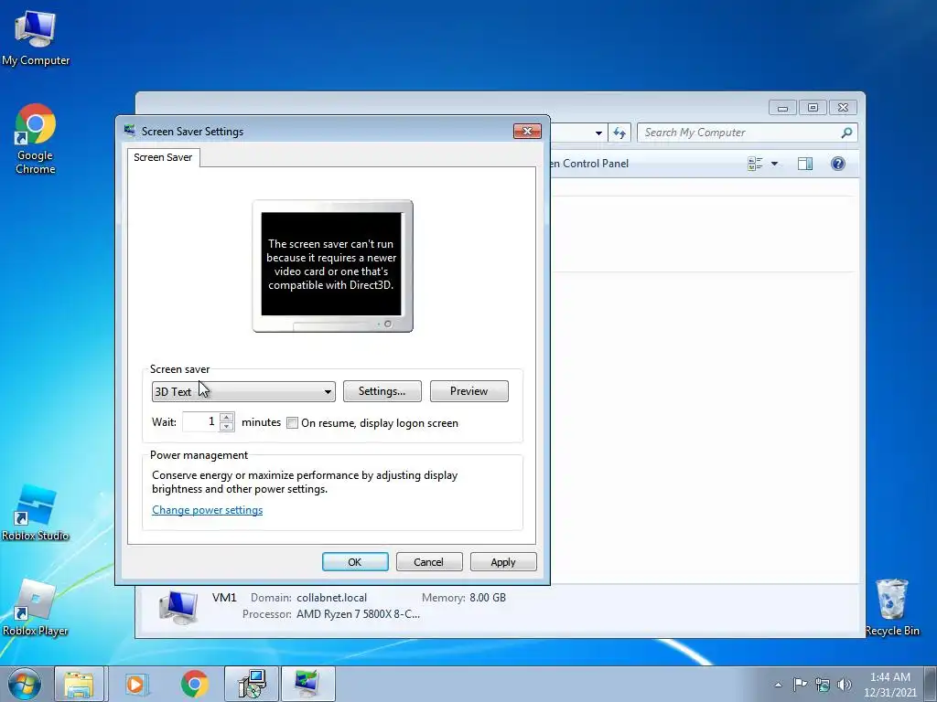This screenshot has height=702, width=937.
Task: Open the Recycle Bin on desktop
Action: [x=891, y=608]
